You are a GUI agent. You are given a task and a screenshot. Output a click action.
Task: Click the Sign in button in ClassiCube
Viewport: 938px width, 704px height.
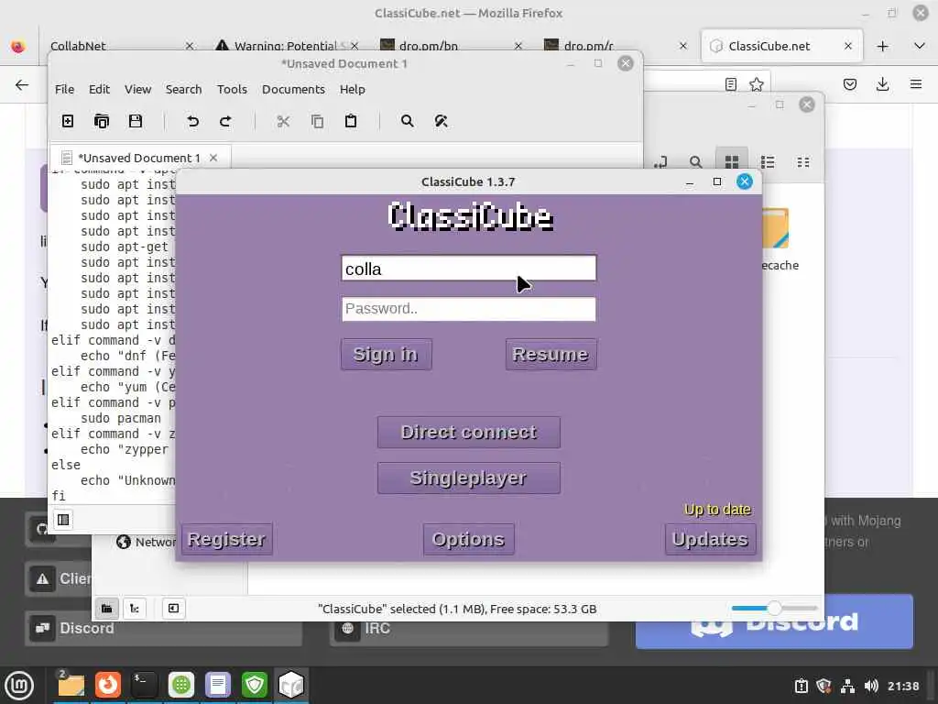[x=386, y=355]
